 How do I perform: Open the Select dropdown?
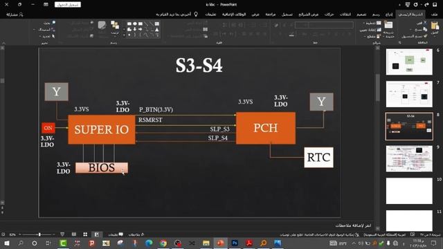(48, 36)
